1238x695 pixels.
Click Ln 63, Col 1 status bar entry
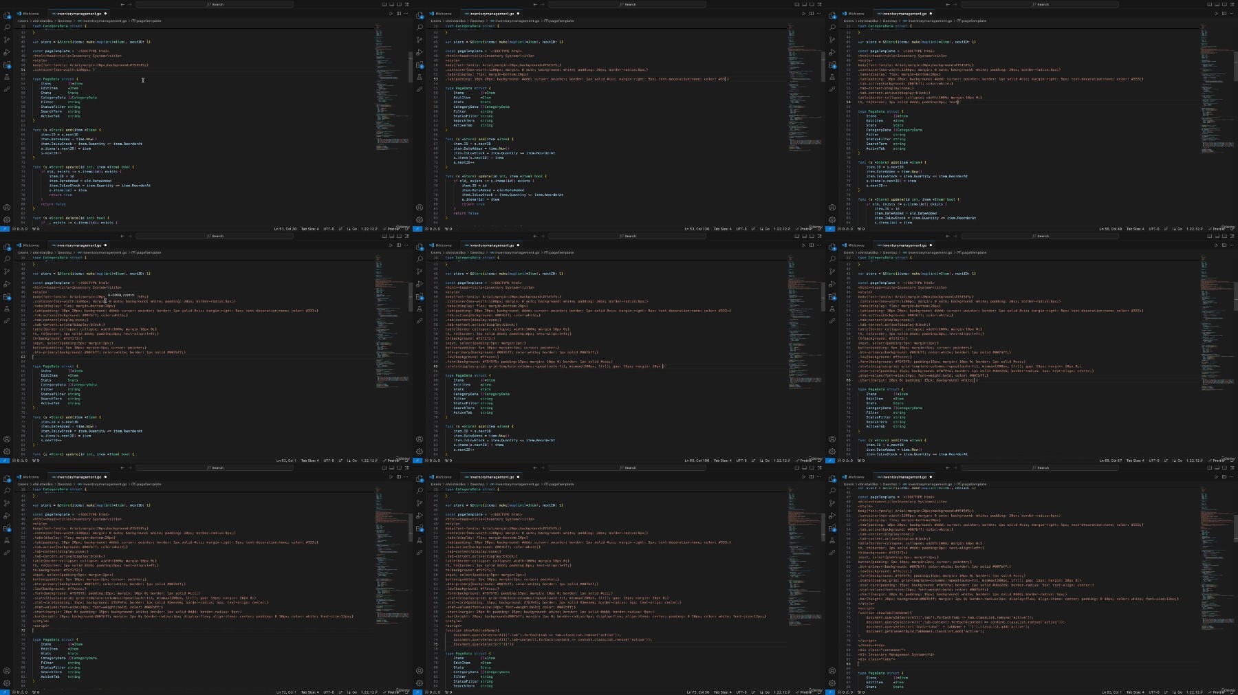tap(286, 461)
